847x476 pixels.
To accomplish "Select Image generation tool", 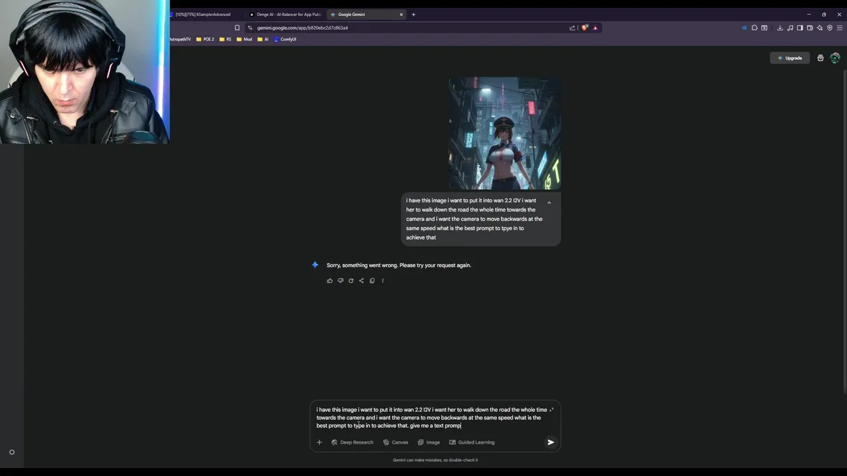I will 429,442.
